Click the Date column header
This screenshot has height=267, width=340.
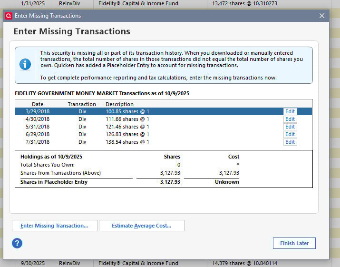[x=38, y=104]
